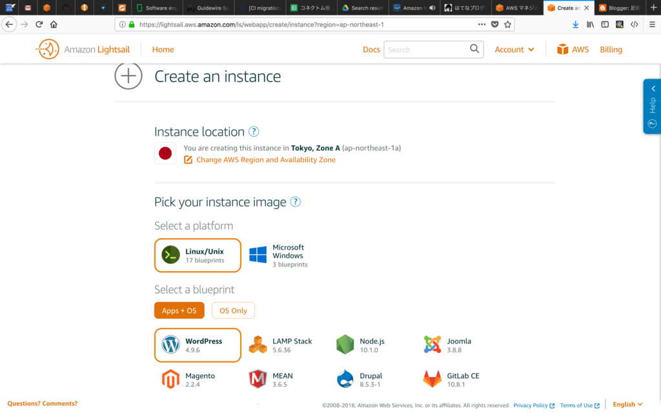
Task: Click the magnifier search icon
Action: pyautogui.click(x=474, y=49)
